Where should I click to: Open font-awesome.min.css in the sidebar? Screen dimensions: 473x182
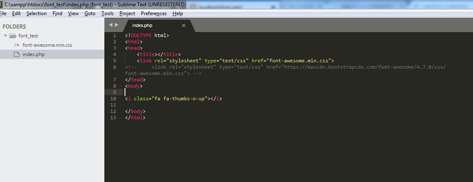48,45
